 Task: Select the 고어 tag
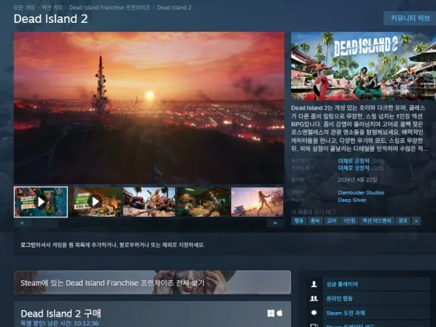point(332,221)
